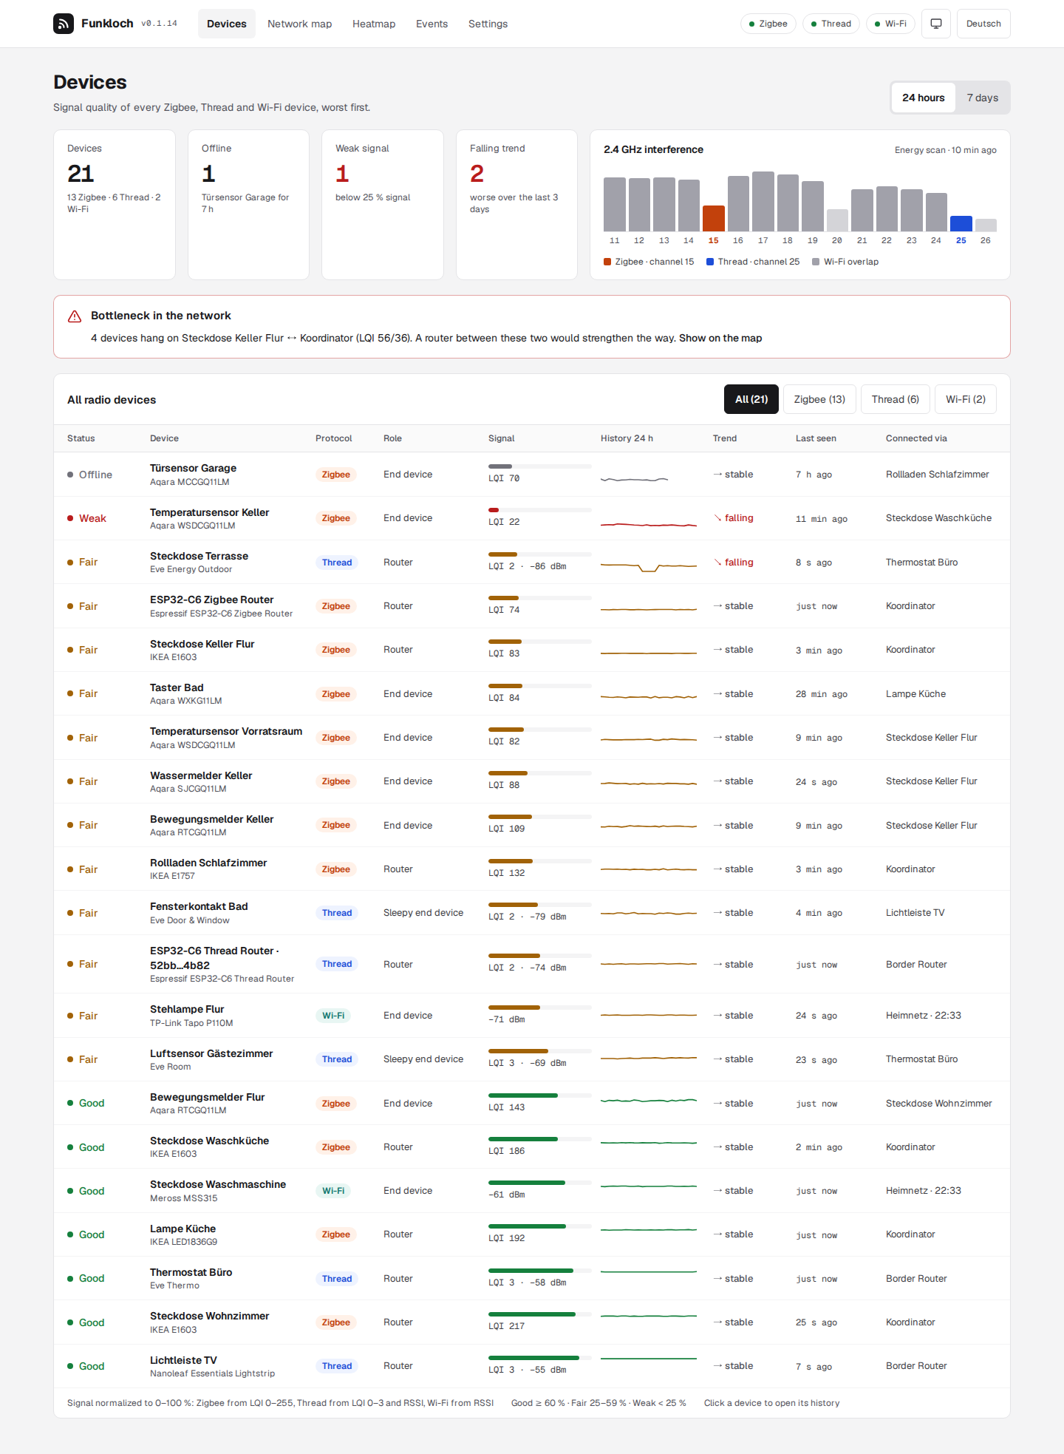This screenshot has height=1454, width=1064.
Task: Open the Events tab
Action: pyautogui.click(x=432, y=24)
